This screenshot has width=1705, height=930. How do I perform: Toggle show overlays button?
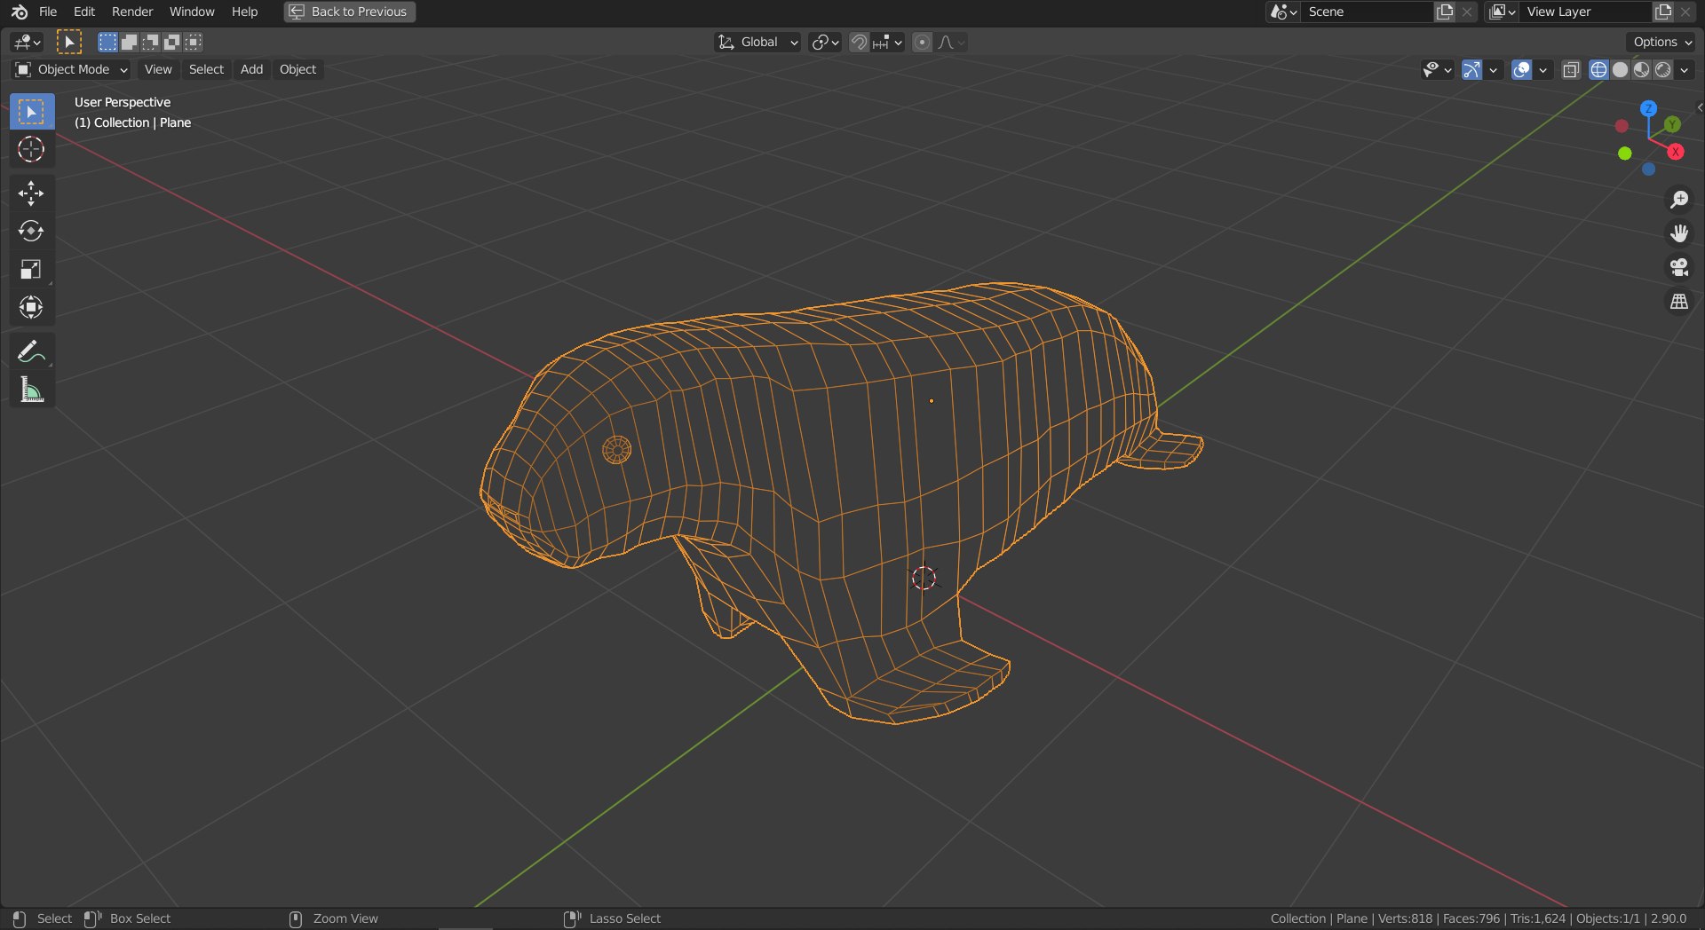pyautogui.click(x=1521, y=69)
